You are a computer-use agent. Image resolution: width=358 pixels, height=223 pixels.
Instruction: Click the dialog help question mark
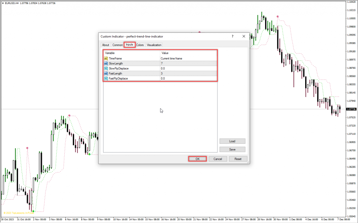232,36
